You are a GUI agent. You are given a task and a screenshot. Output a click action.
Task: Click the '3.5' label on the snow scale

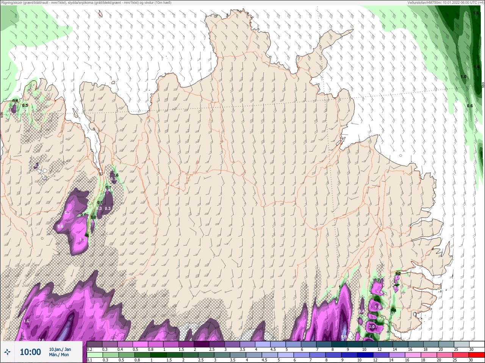pyautogui.click(x=242, y=349)
